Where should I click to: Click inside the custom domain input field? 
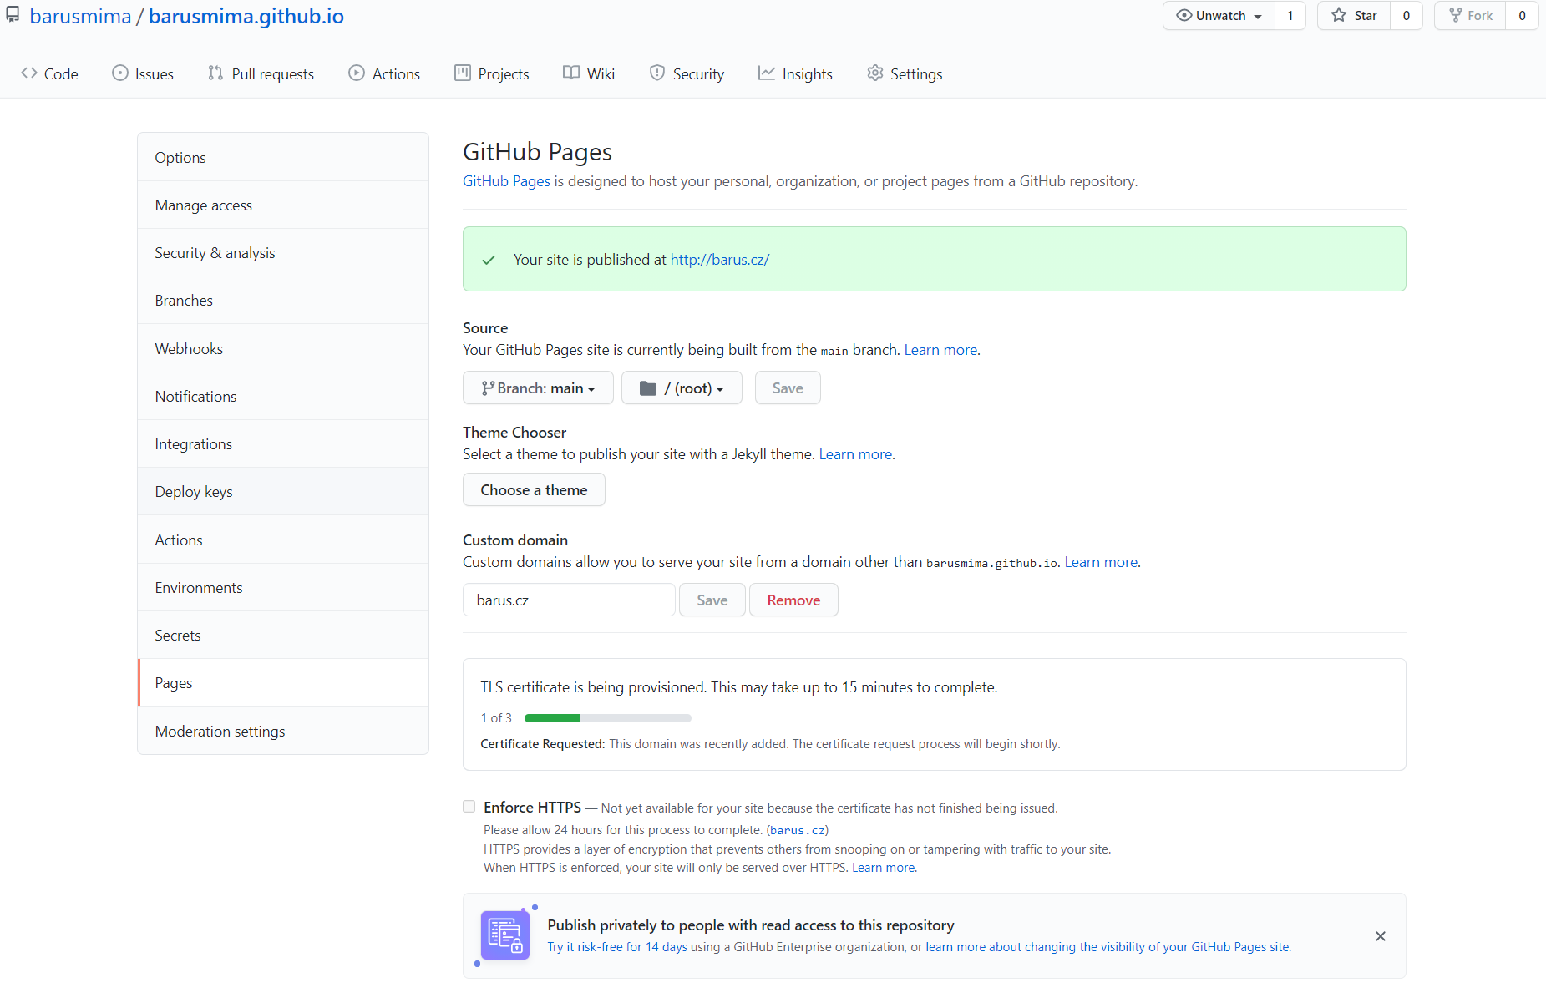click(569, 600)
